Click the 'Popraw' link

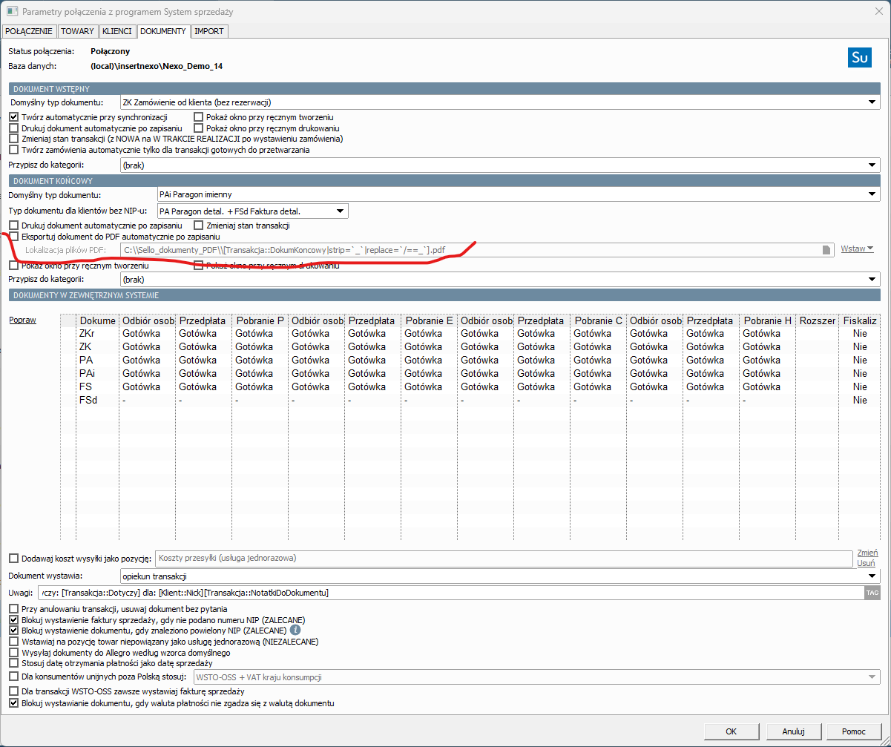pyautogui.click(x=22, y=320)
